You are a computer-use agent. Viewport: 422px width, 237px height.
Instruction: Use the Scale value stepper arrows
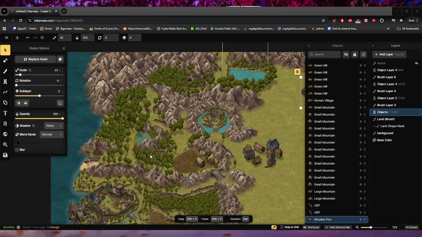(62, 70)
